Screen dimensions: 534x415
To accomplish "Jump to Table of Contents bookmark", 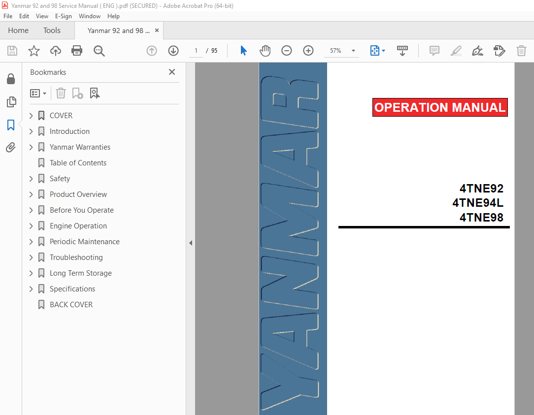I will (78, 163).
